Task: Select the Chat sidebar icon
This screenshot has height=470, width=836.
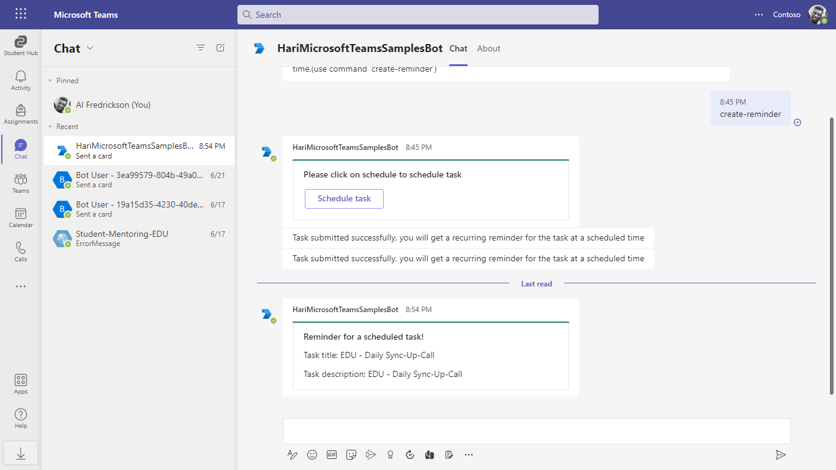Action: (x=21, y=149)
